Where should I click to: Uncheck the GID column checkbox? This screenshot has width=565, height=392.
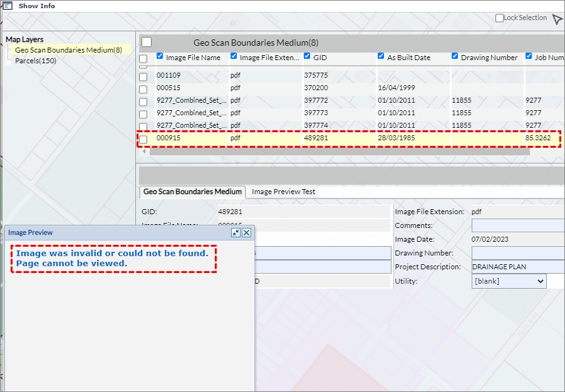(308, 56)
